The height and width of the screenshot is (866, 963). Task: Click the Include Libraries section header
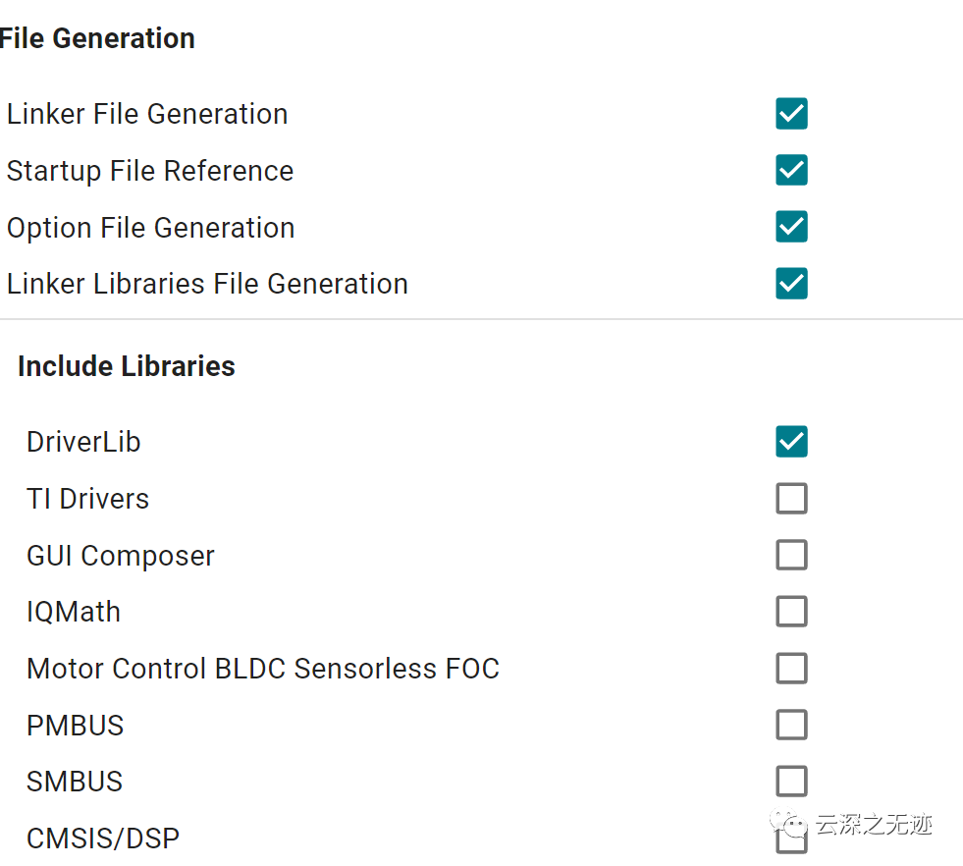[127, 366]
